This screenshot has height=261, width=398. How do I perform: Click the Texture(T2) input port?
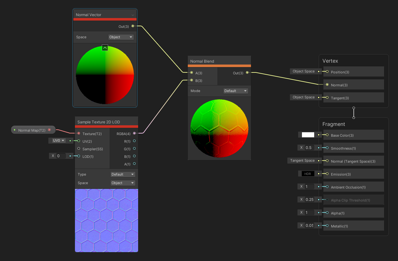(79, 134)
